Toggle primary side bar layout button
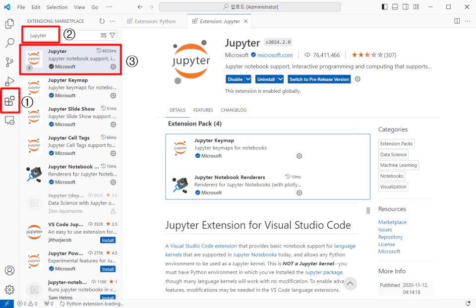 point(385,6)
